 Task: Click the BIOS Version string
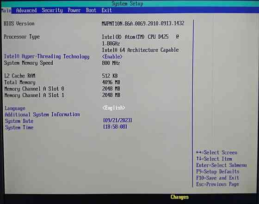tap(143, 24)
